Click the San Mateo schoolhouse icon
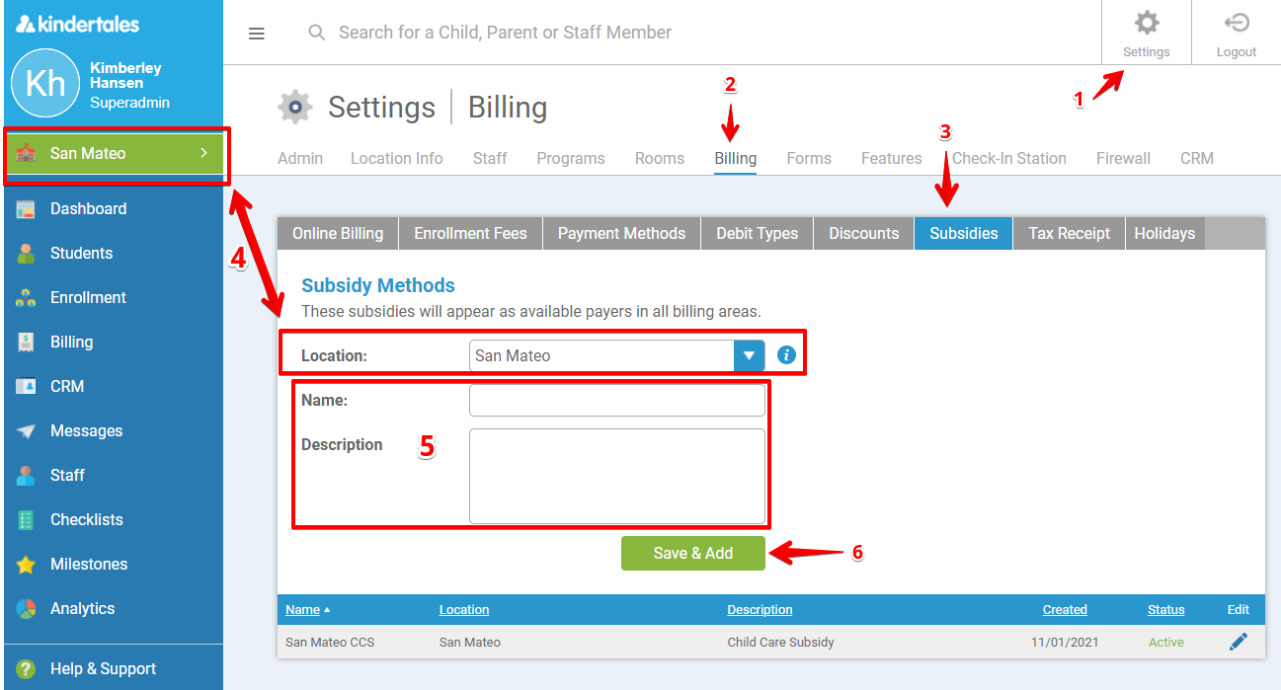This screenshot has width=1281, height=690. point(26,153)
